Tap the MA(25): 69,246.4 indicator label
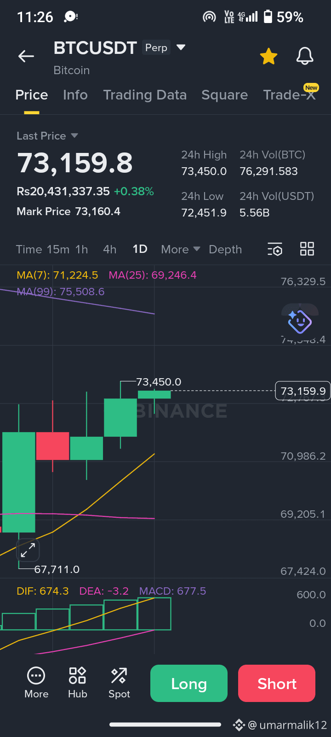Viewport: 331px width, 737px height. click(x=153, y=275)
